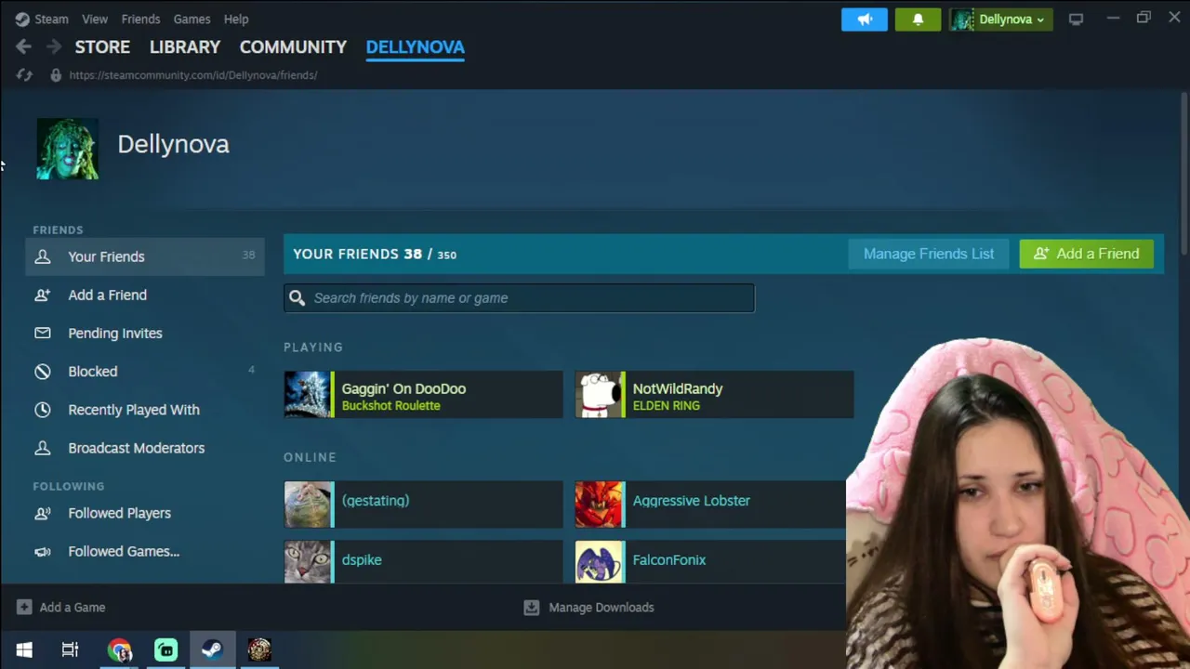Reload the page with the refresh icon
The height and width of the screenshot is (669, 1190).
click(x=24, y=75)
